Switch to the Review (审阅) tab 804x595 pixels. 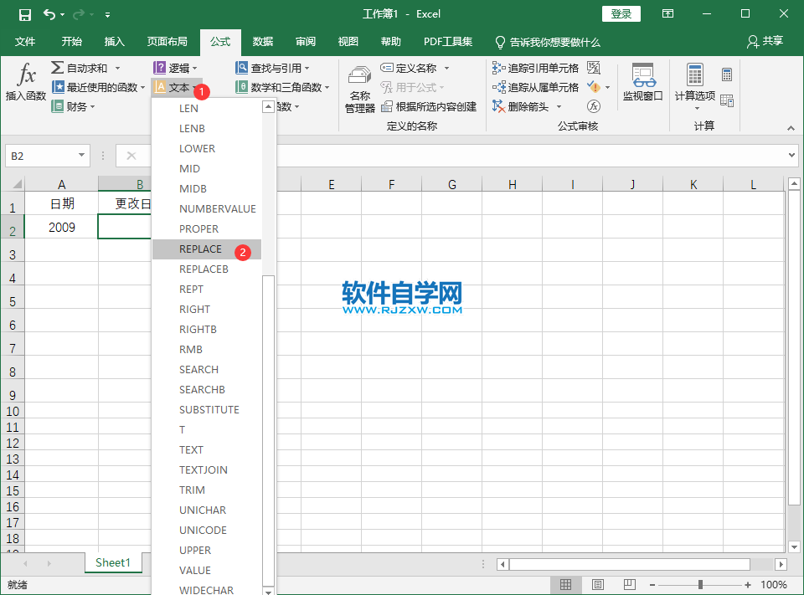click(x=306, y=42)
